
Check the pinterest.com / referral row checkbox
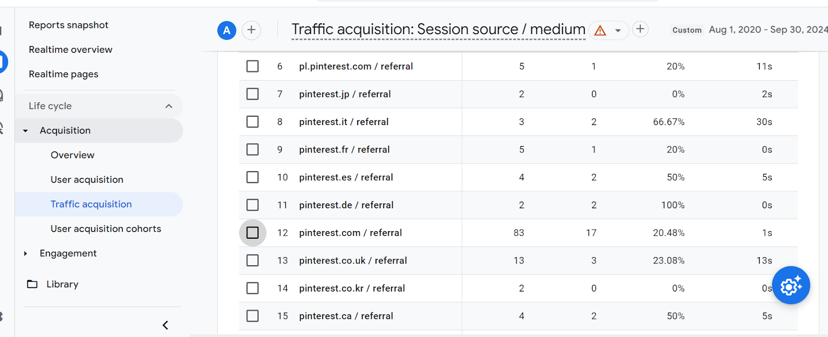tap(253, 233)
